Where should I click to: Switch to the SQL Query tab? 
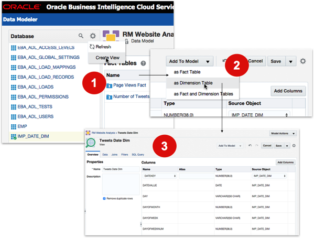[138, 155]
